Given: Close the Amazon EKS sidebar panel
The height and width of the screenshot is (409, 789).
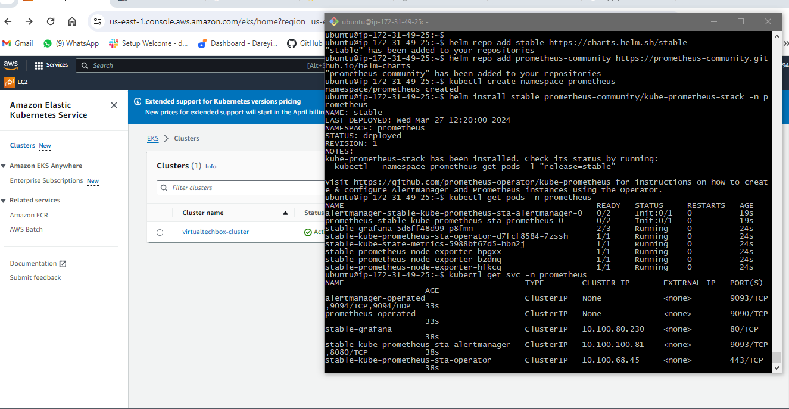Looking at the screenshot, I should [x=114, y=105].
